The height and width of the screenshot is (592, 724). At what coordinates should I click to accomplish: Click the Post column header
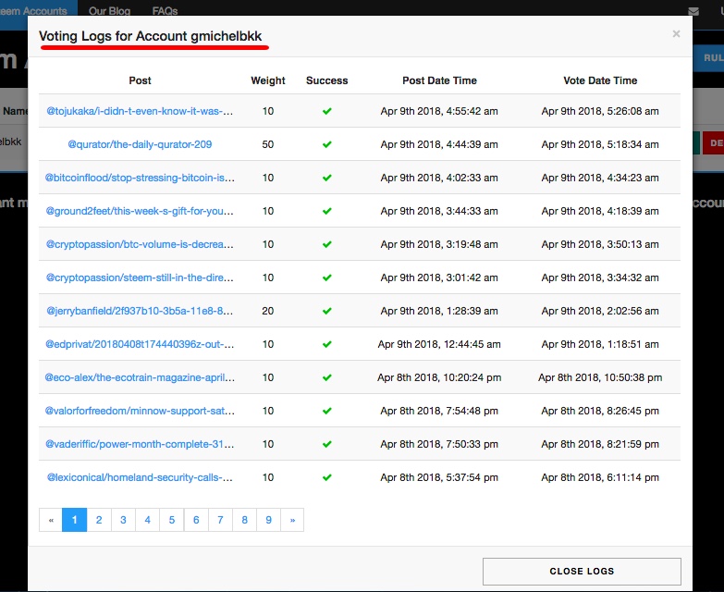click(x=140, y=80)
